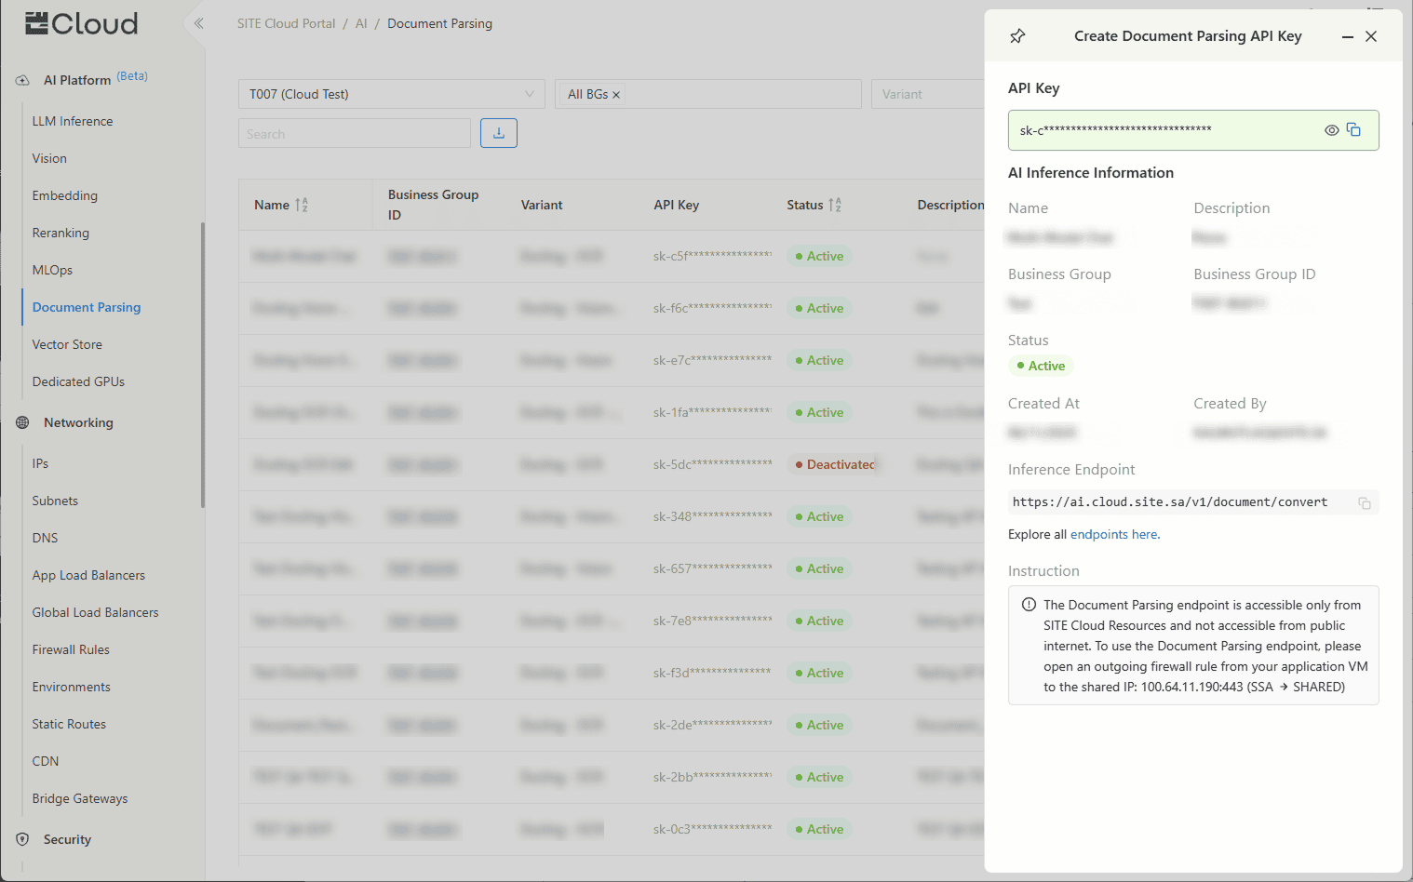Reveal the API key with eye icon
Screen dimensions: 1413x882
coord(1331,130)
